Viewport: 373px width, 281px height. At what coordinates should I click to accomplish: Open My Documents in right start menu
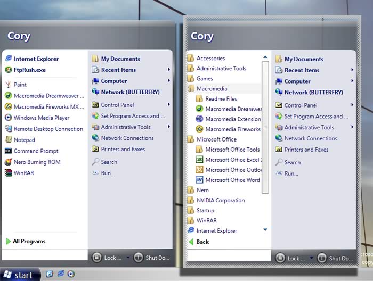(299, 59)
